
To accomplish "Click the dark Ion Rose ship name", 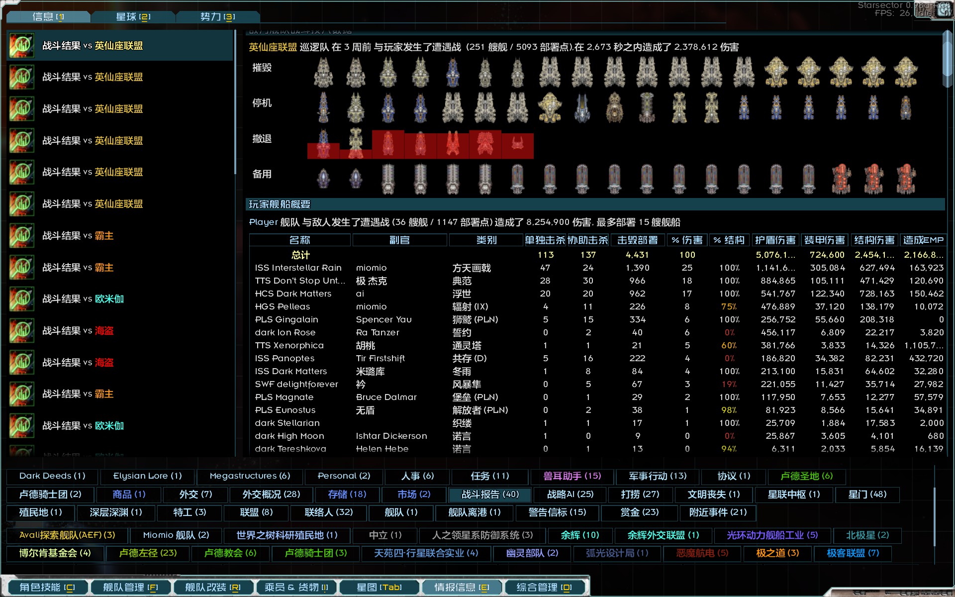I will [x=285, y=333].
